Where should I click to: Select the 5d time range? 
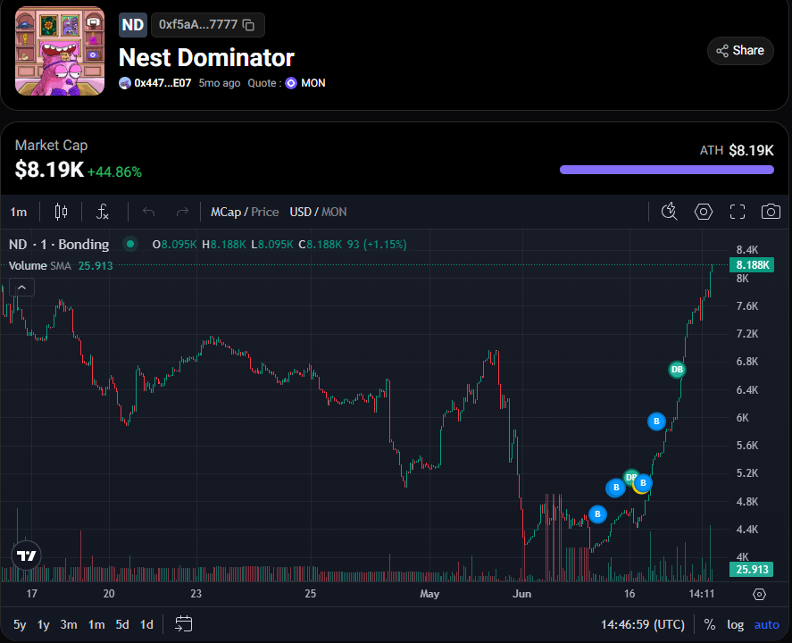[x=122, y=625]
